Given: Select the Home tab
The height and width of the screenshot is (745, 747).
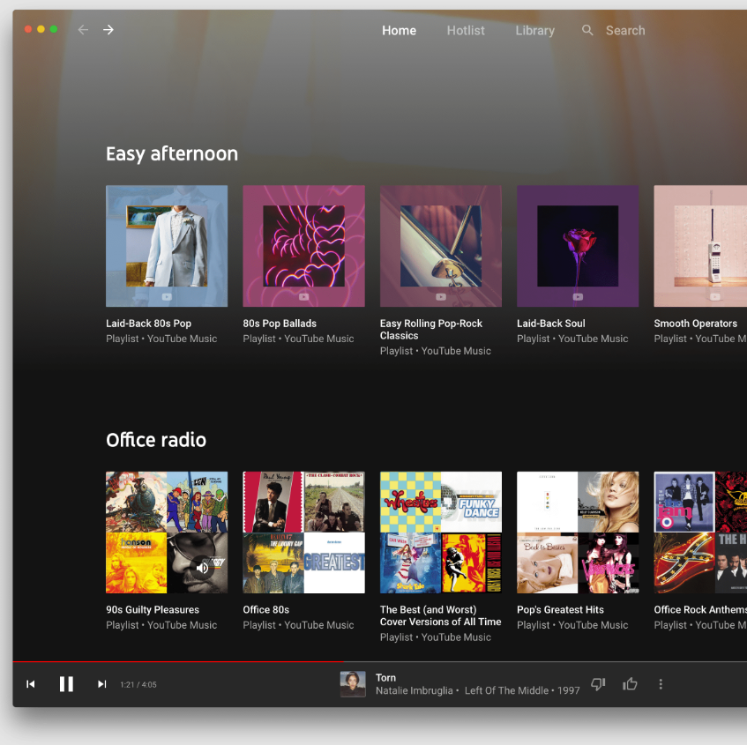Looking at the screenshot, I should tap(399, 30).
